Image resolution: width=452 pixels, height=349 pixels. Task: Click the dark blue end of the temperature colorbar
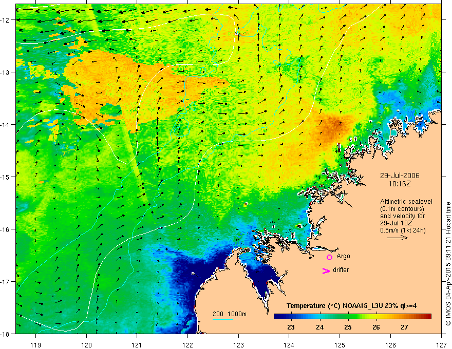[x=278, y=317]
